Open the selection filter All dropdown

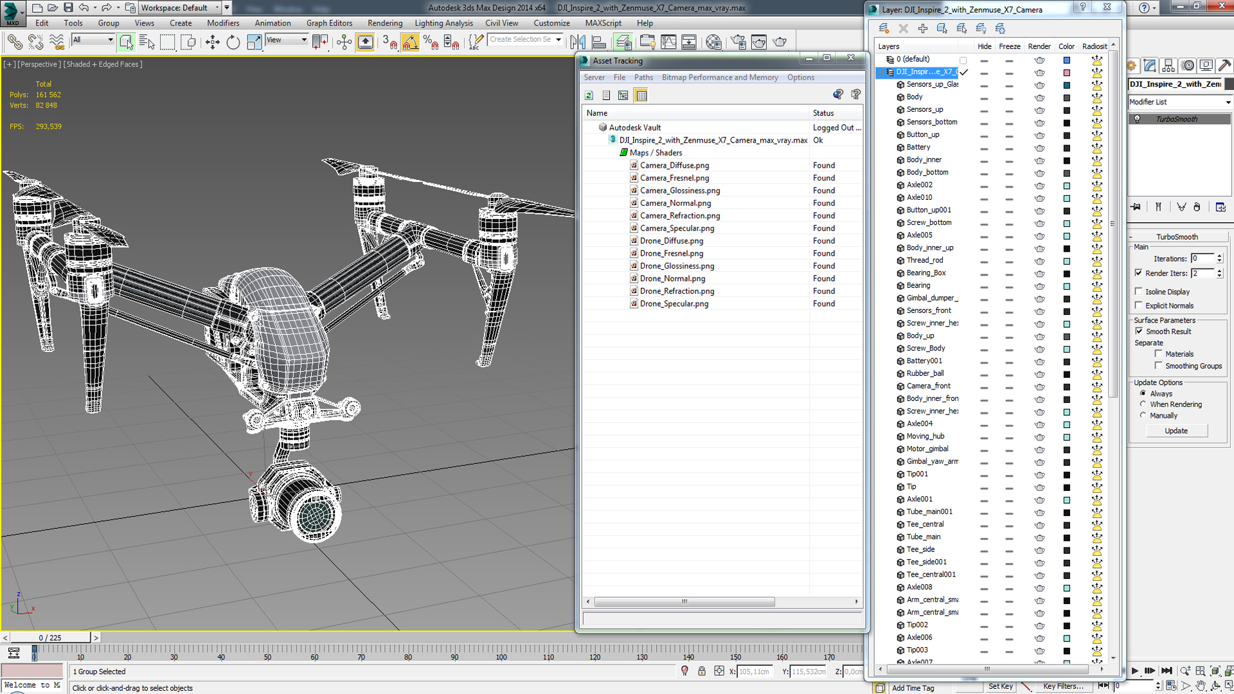pos(93,40)
